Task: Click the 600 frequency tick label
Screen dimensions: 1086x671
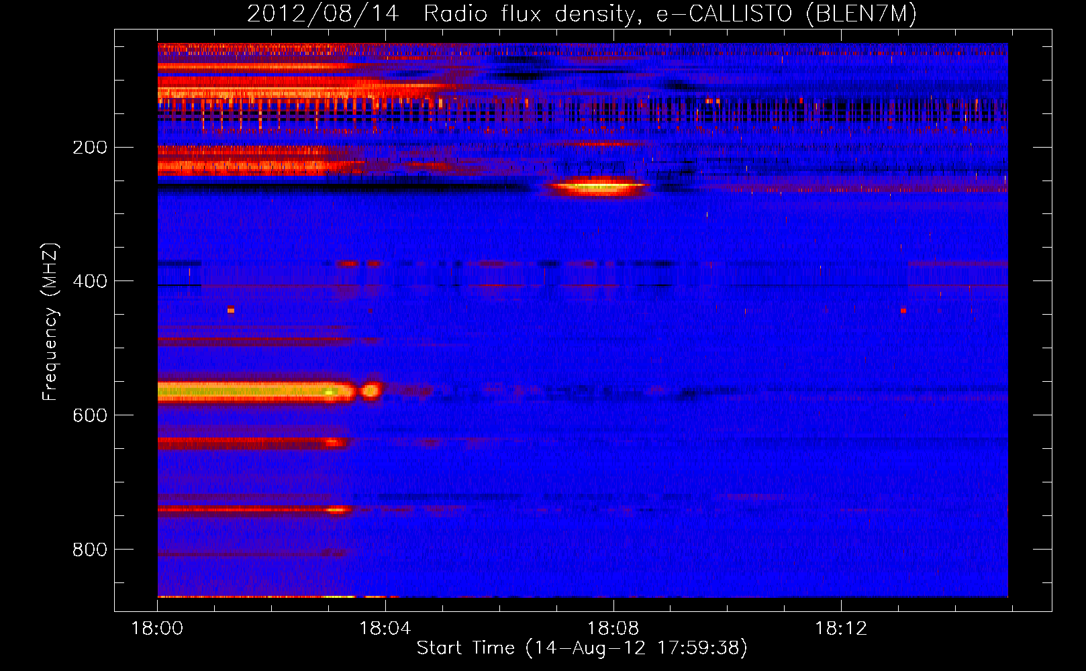Action: pyautogui.click(x=90, y=415)
